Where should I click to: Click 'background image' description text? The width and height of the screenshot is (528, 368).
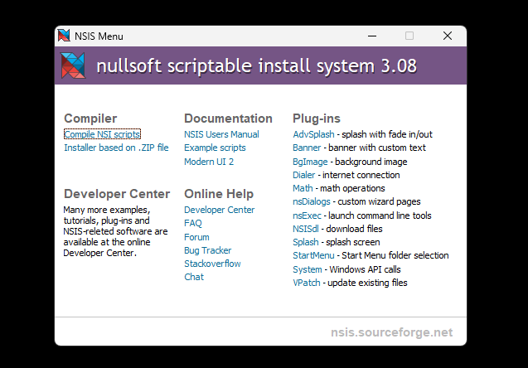371,162
